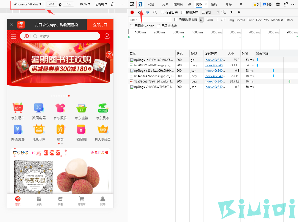The width and height of the screenshot is (298, 222).
Task: Click the 立即打开 button
Action: pos(100,25)
